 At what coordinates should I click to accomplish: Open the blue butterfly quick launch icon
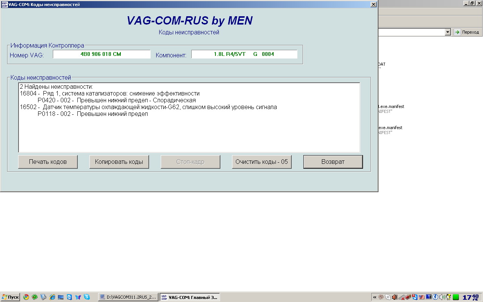point(78,297)
